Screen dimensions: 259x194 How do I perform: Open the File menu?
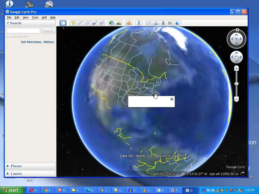click(x=9, y=17)
